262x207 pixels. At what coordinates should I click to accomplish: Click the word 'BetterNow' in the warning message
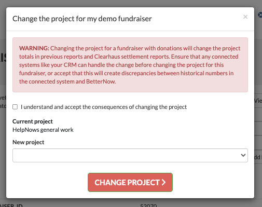(x=101, y=81)
